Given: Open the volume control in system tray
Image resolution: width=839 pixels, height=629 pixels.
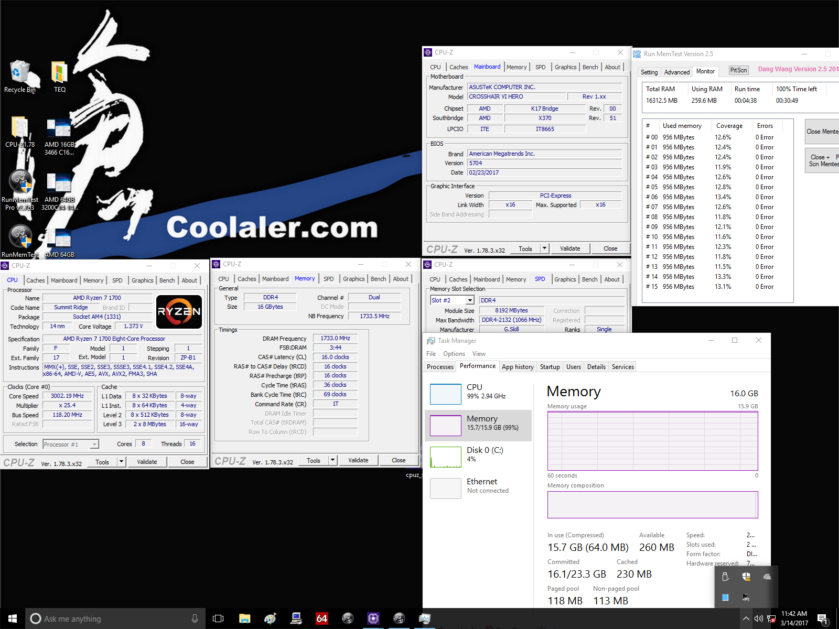Looking at the screenshot, I should coord(758,619).
